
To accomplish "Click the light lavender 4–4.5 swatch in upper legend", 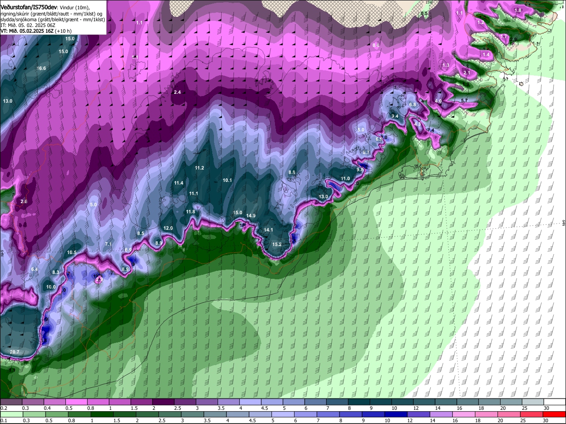I will (x=251, y=402).
